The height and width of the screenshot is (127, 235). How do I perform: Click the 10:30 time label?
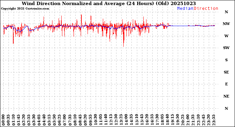(95, 120)
